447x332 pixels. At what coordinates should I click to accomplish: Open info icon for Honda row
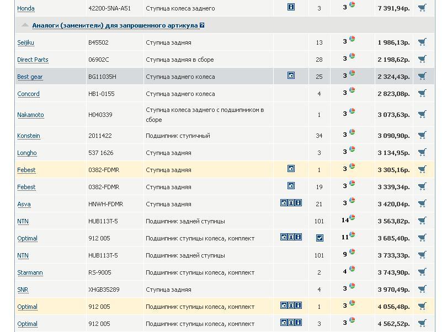coord(291,7)
